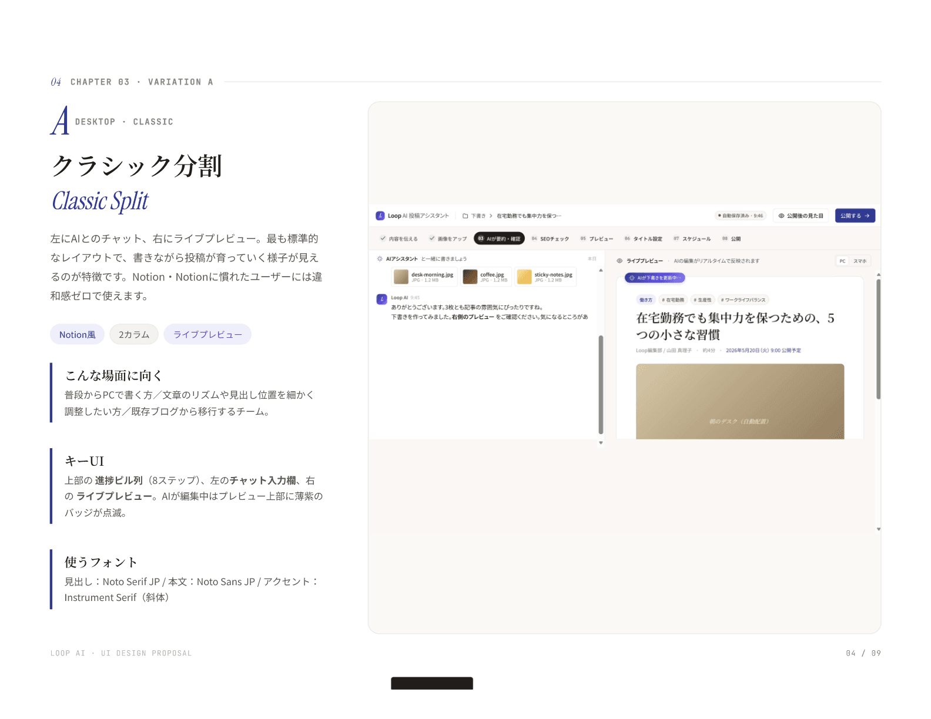Click the checkmark icon on 画像をアップ step
Screen dimensions: 931x719
(432, 238)
